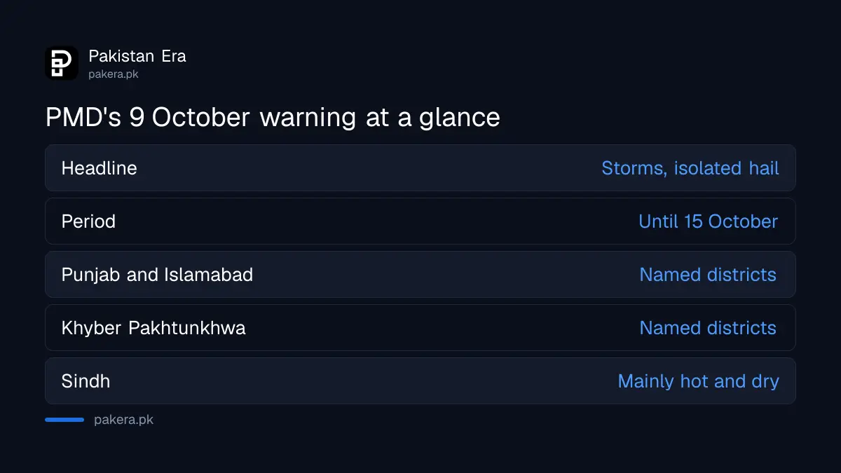The height and width of the screenshot is (473, 841).
Task: Select the Punjab and Islamabad row label
Action: click(157, 275)
